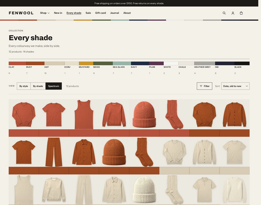Image resolution: width=261 pixels, height=205 pixels.
Task: Switch view to By shade
Action: point(38,86)
